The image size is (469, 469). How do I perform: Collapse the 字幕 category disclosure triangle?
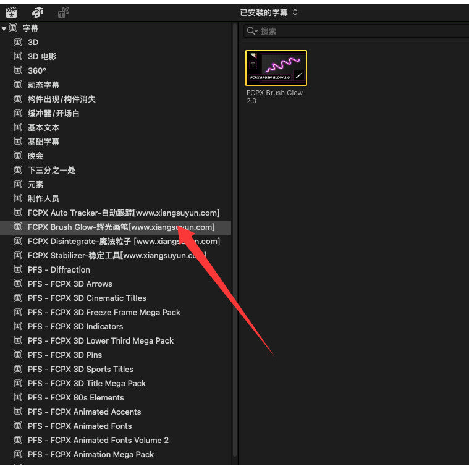coord(4,28)
